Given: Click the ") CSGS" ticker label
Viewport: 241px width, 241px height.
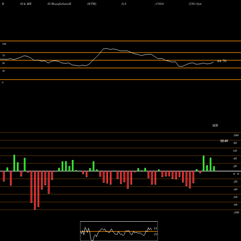Looking at the screenshot, I should 159,4.
